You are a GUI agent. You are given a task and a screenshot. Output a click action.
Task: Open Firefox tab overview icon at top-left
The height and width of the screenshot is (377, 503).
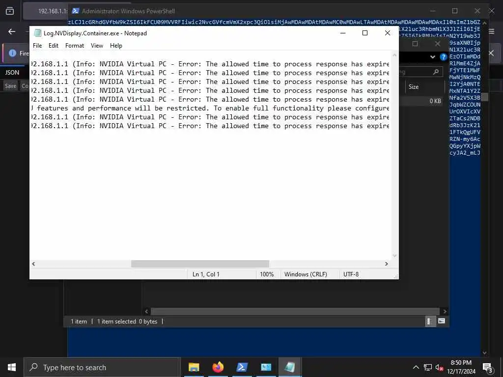(x=10, y=11)
